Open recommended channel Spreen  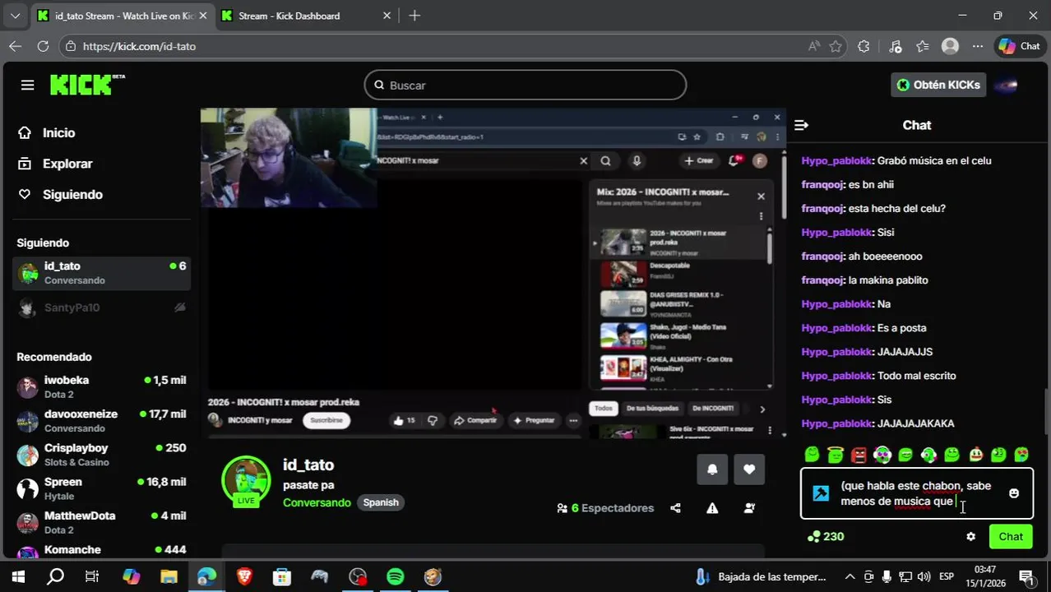coord(102,488)
